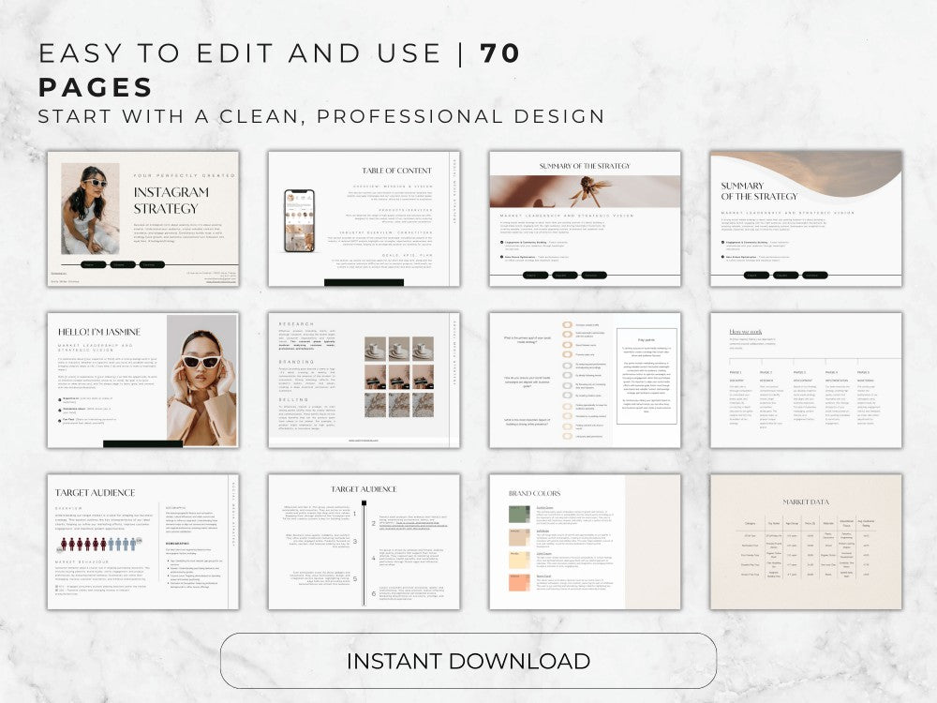Select the first oval checkbox on the questionnaire page

pos(567,325)
